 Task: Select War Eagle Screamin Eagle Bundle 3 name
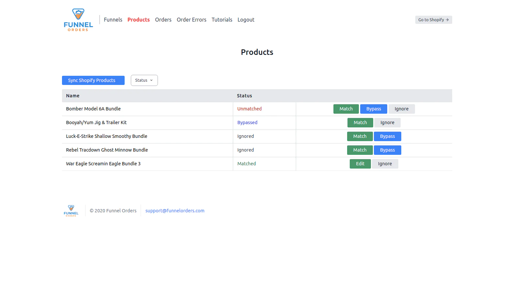(103, 164)
